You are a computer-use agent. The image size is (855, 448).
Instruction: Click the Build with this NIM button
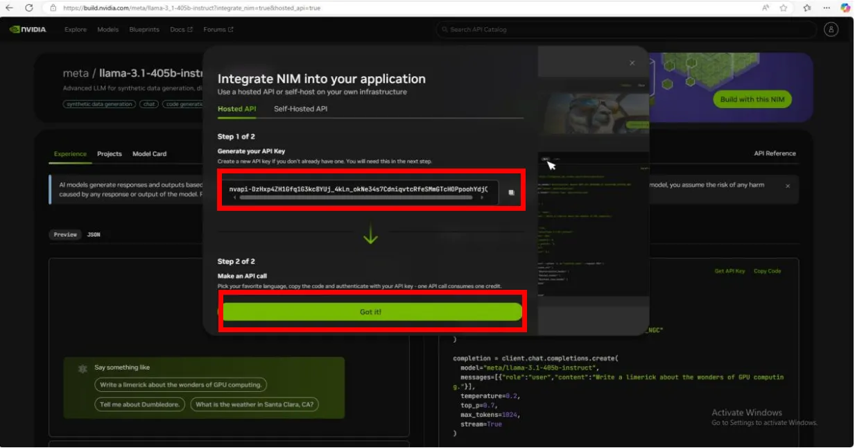[x=752, y=99]
